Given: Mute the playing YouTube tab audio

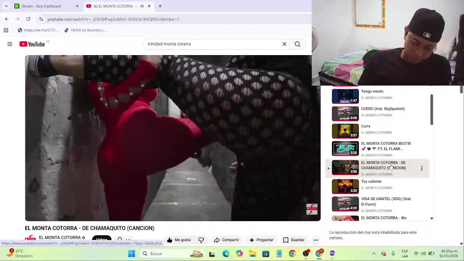Looking at the screenshot, I should click(142, 6).
